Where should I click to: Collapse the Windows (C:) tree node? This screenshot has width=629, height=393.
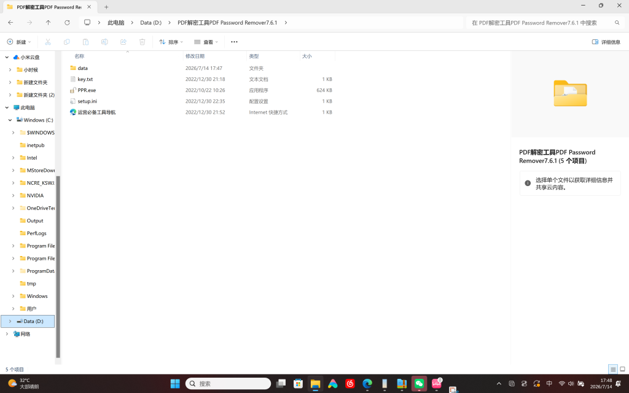tap(10, 120)
